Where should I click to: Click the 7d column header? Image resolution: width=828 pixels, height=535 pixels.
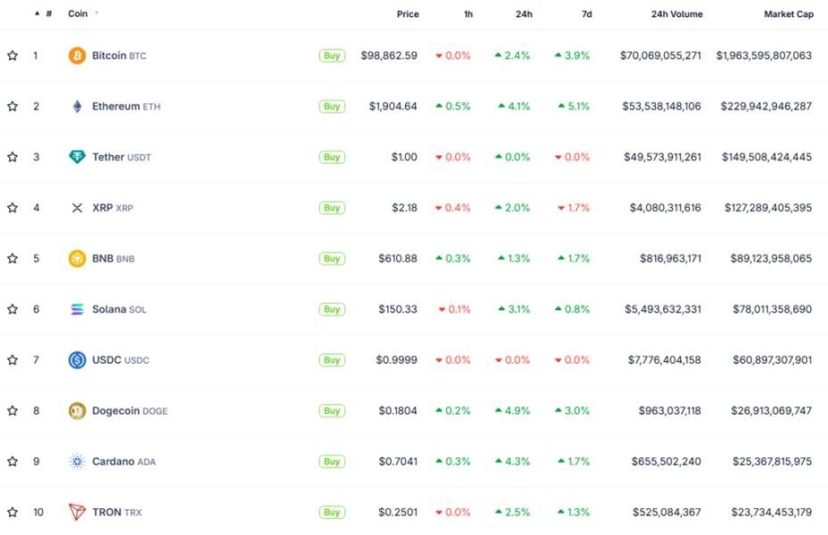click(x=586, y=14)
